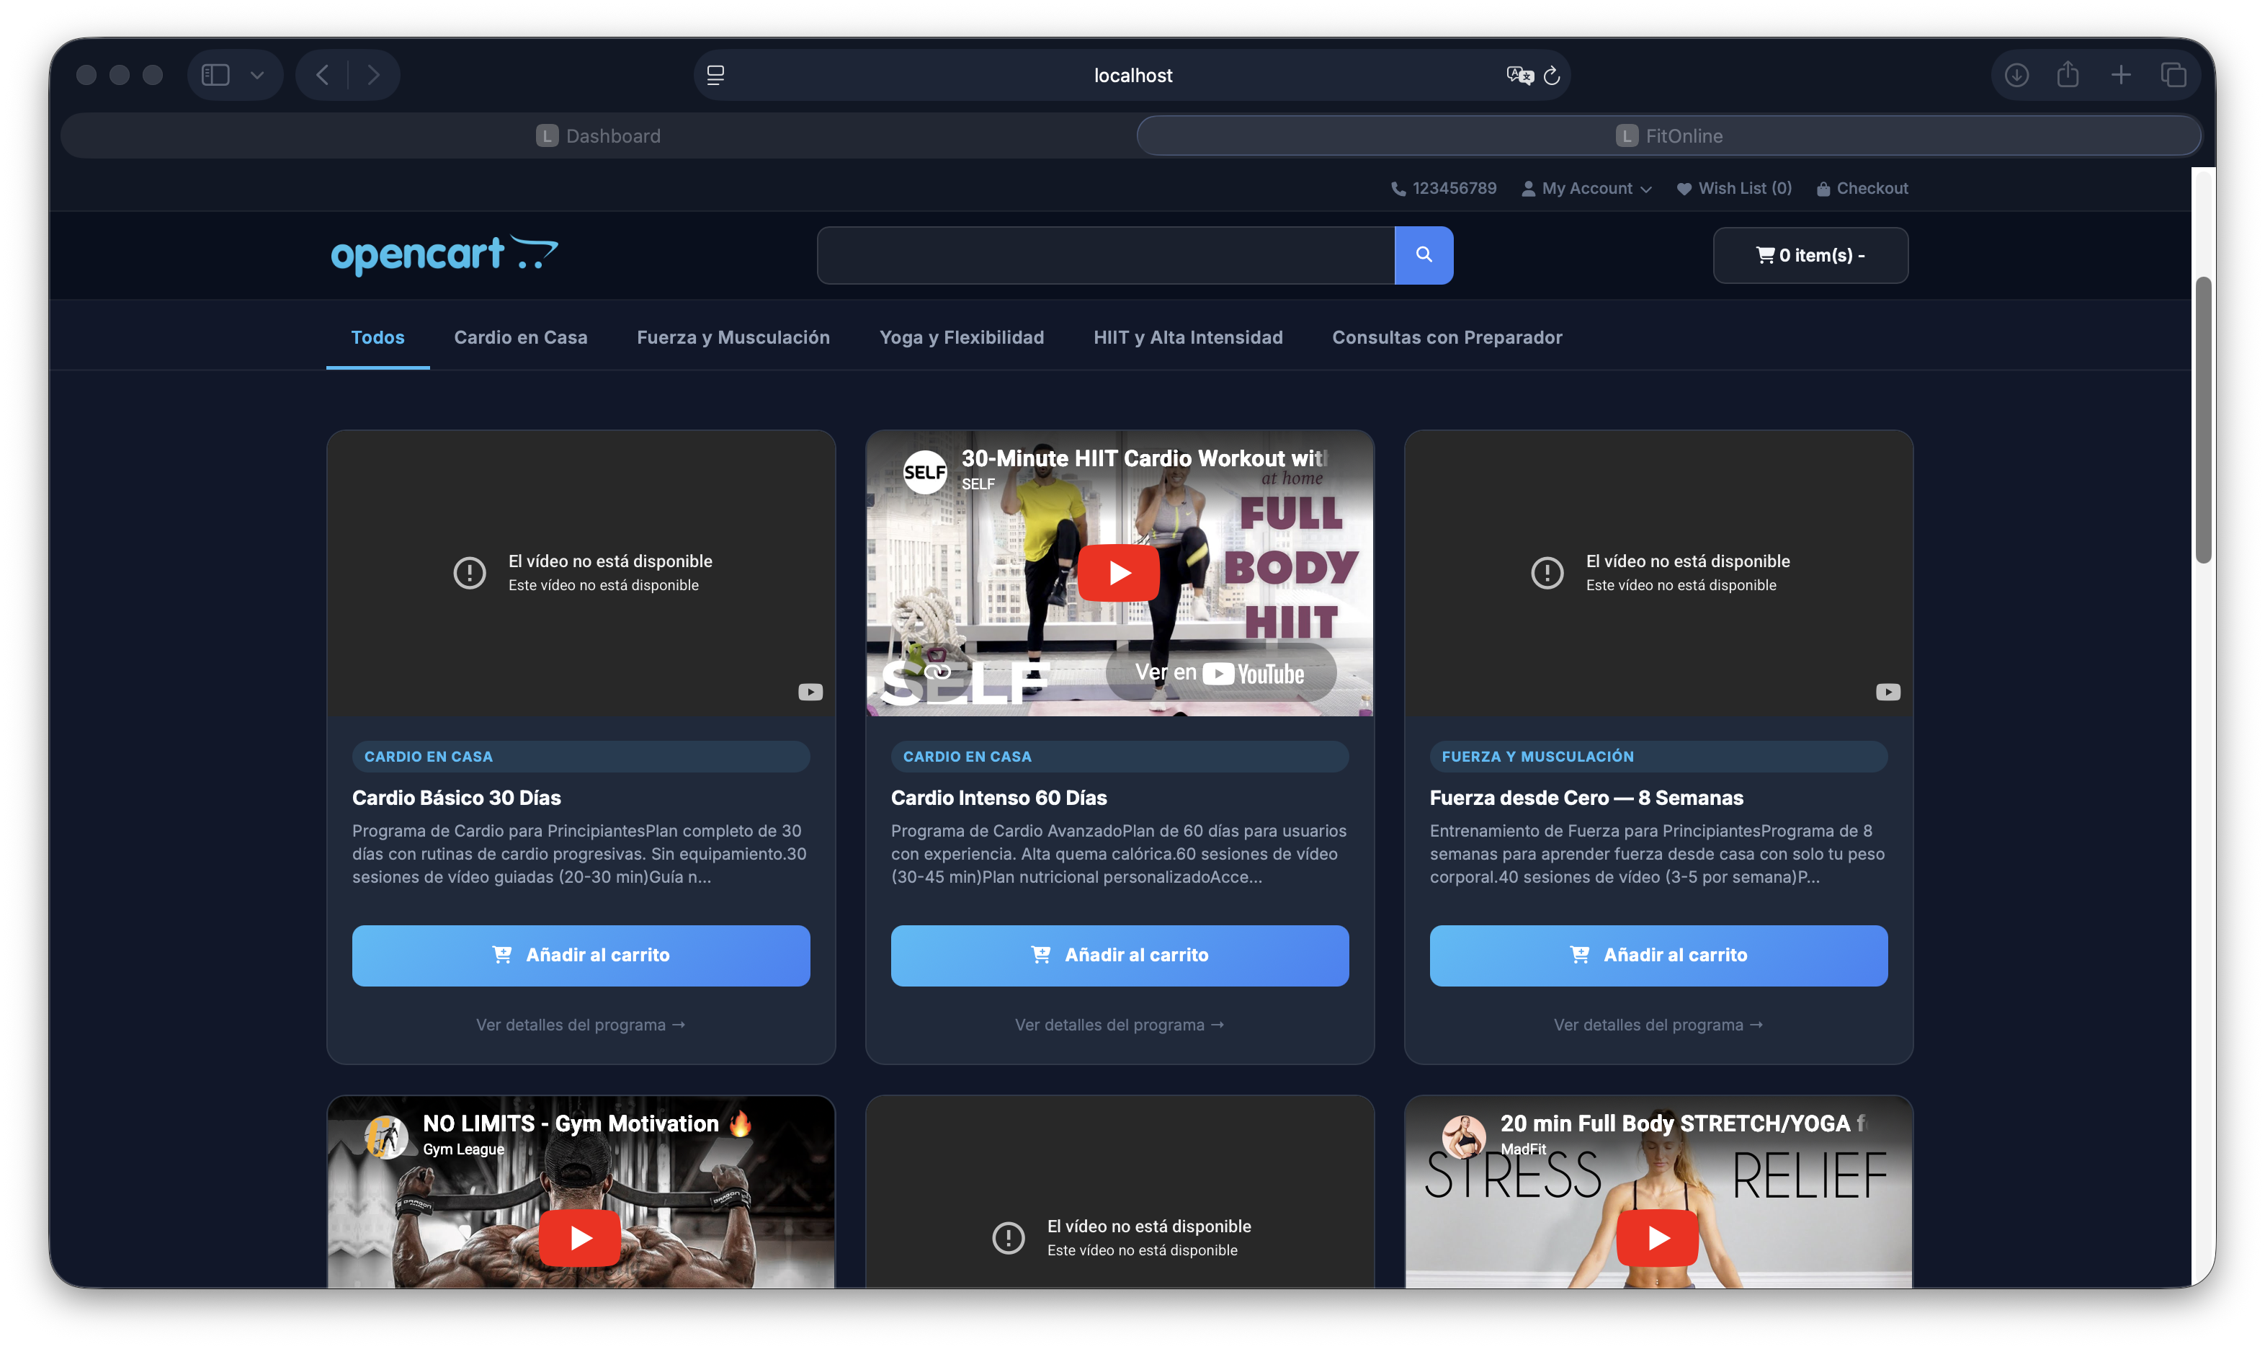Expand the My Account dropdown

coord(1586,188)
